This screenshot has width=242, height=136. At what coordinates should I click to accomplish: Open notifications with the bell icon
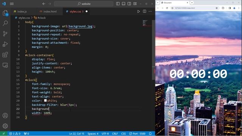pyautogui.click(x=150, y=133)
